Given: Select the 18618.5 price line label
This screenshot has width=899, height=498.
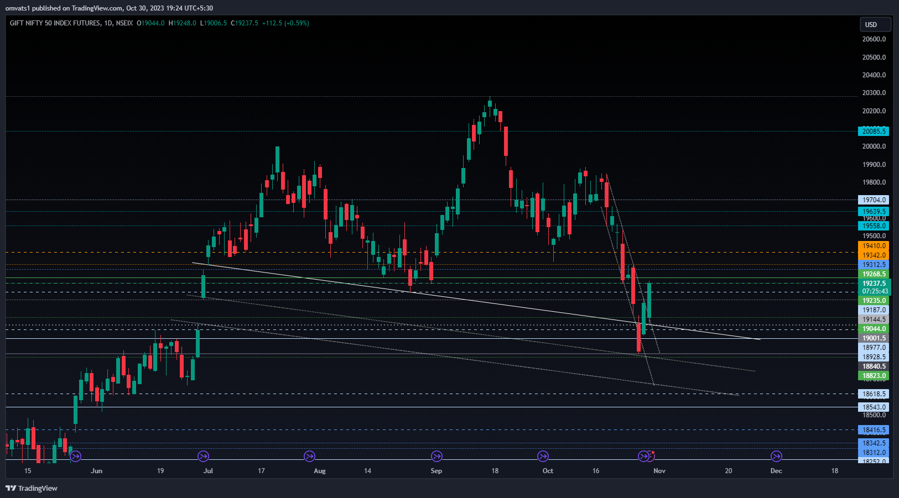Looking at the screenshot, I should [x=874, y=394].
